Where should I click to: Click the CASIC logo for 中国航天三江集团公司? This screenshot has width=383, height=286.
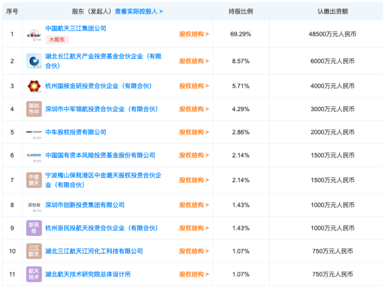[x=34, y=35]
